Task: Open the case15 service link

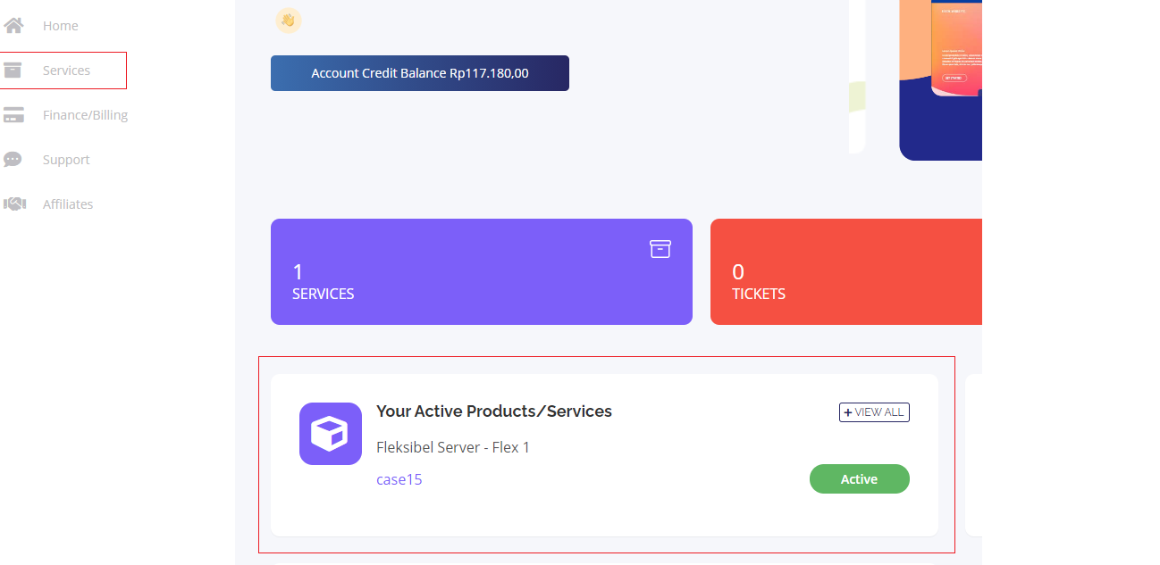Action: click(399, 479)
